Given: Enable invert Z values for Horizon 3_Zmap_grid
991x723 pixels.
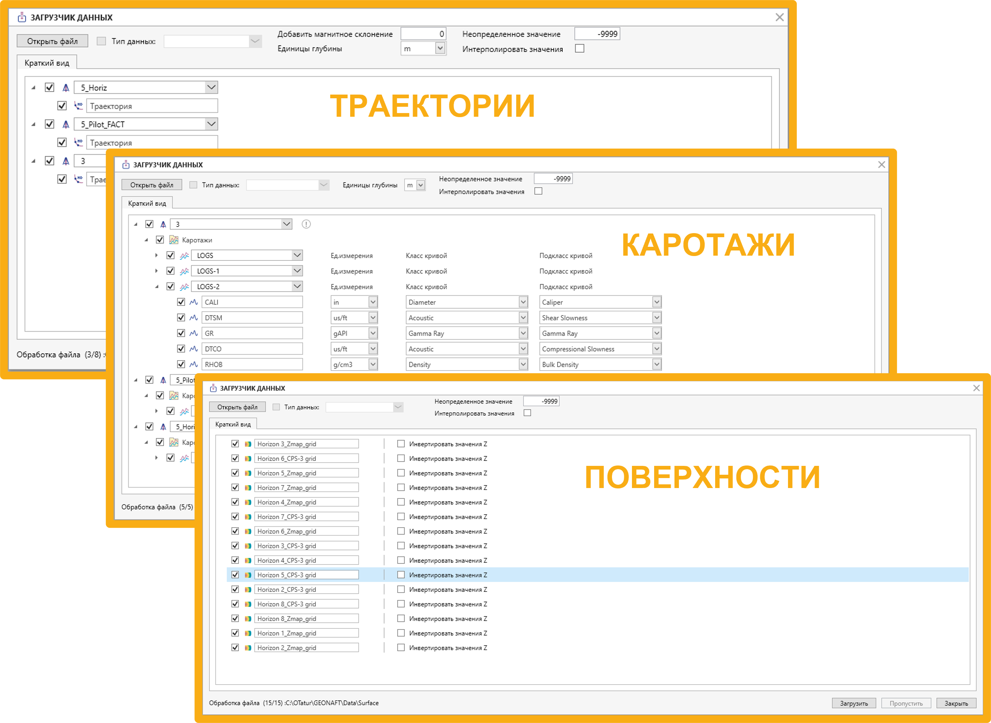Looking at the screenshot, I should [x=401, y=444].
